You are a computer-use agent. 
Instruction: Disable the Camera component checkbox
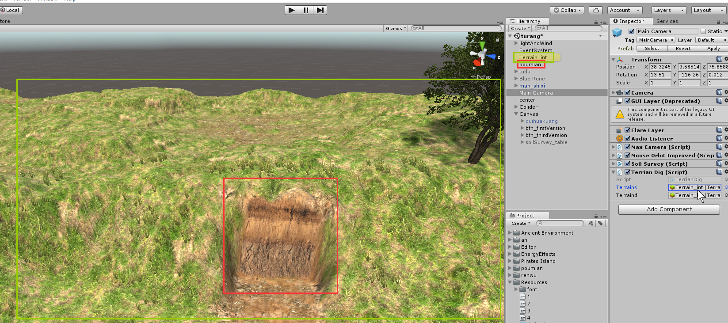pyautogui.click(x=627, y=92)
